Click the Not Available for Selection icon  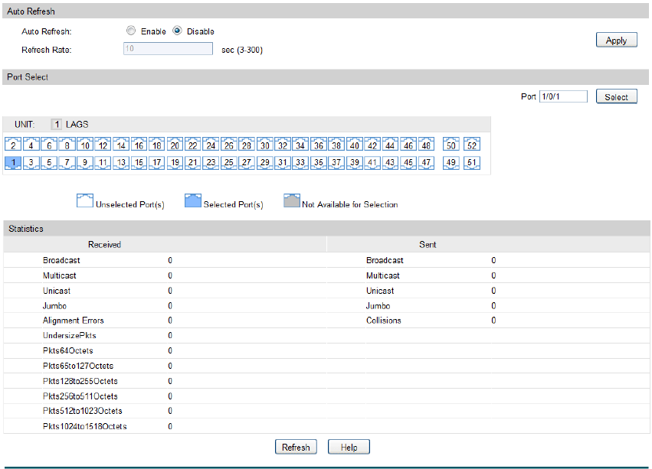(292, 200)
